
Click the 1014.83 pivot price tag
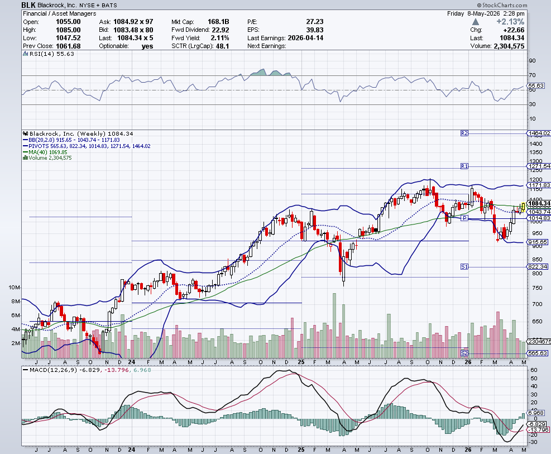pos(539,218)
